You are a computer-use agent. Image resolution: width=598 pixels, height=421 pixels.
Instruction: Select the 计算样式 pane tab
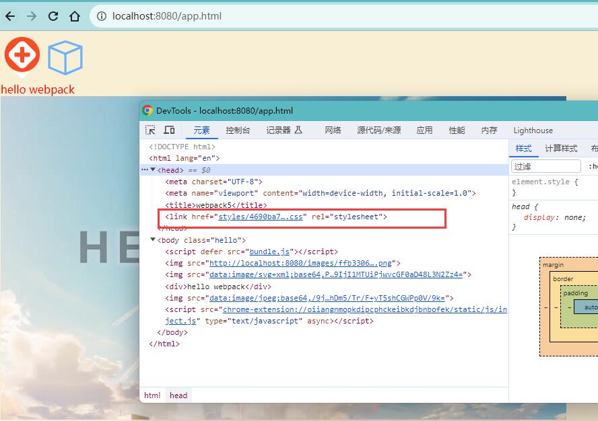(561, 149)
